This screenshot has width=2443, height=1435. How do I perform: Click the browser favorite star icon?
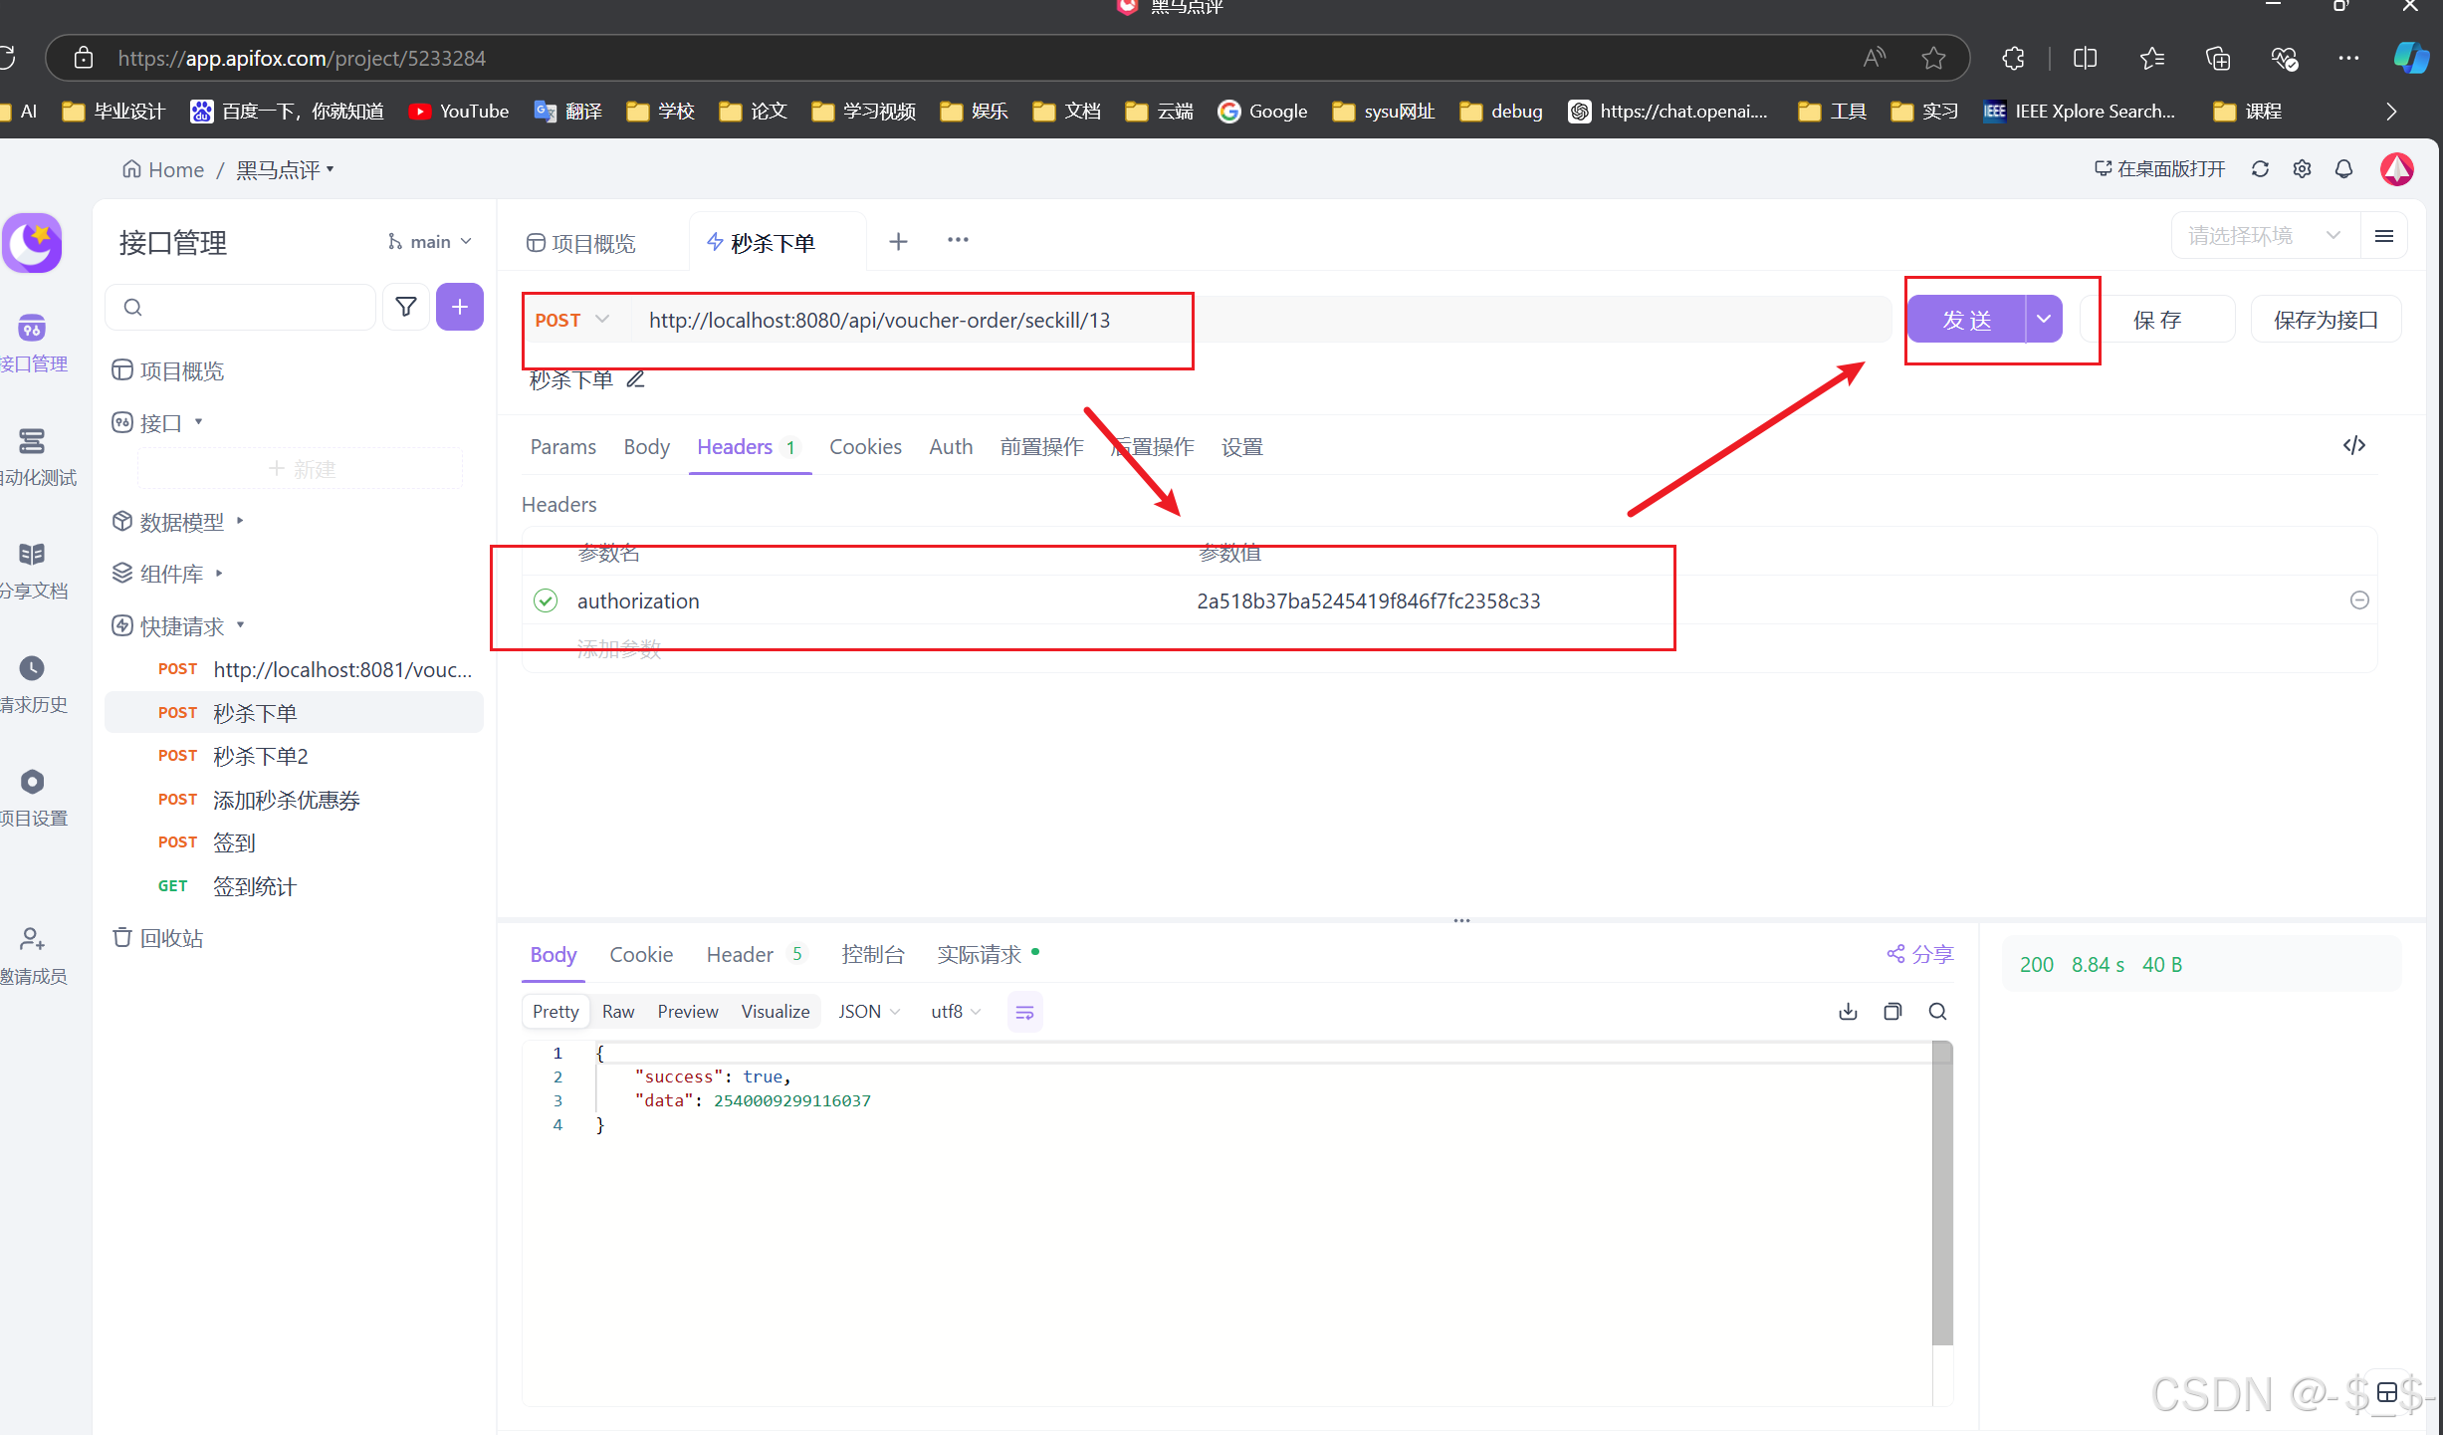(1933, 58)
